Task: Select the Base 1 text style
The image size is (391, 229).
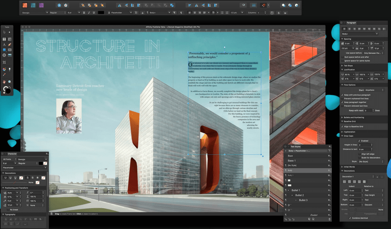Action: (308, 161)
